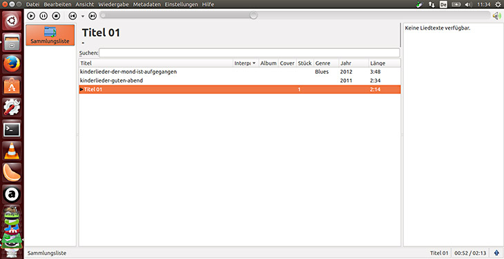Screen dimensions: 504x259
Task: Start playback with the Play button
Action: 31,16
